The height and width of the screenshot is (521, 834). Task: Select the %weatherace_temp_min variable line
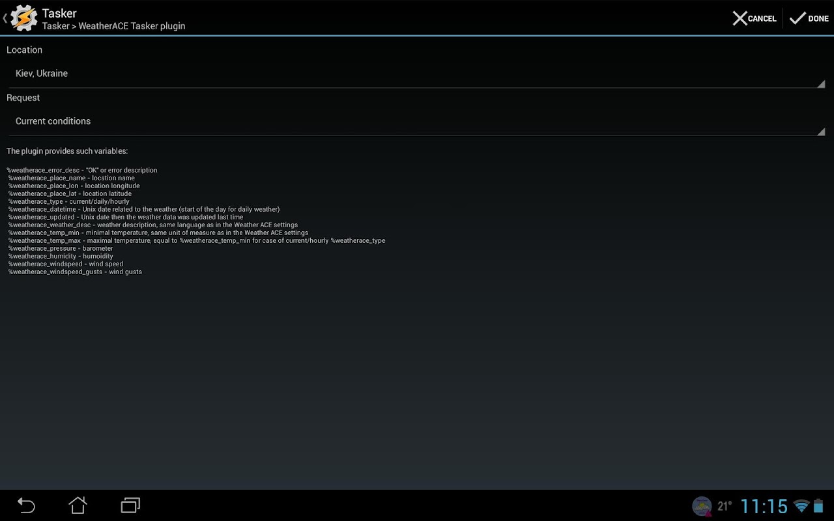[x=158, y=232]
